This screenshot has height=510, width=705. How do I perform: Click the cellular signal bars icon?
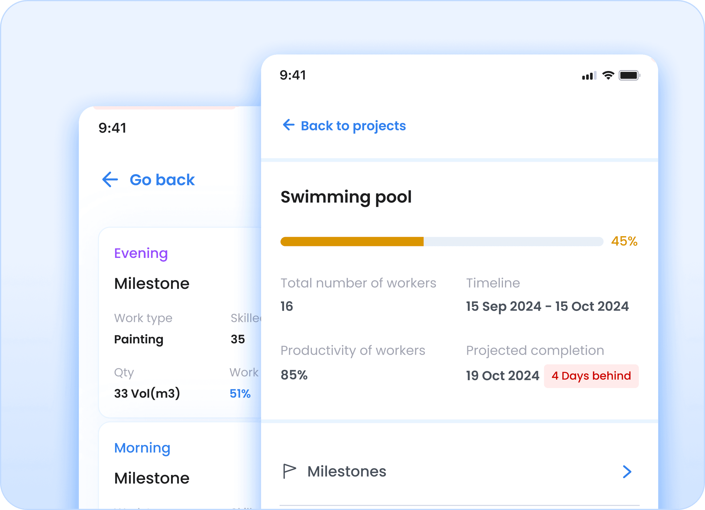[x=589, y=76]
